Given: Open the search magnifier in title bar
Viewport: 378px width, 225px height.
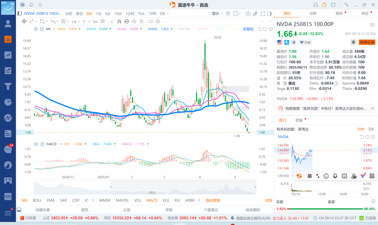Looking at the screenshot, I should coord(40,5).
